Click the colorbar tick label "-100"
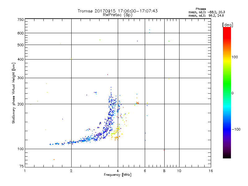Viewport: 248px width, 186px height. point(236,129)
